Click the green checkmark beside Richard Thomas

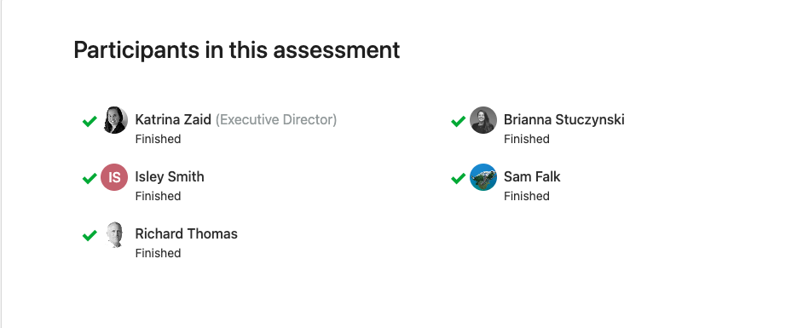[90, 235]
